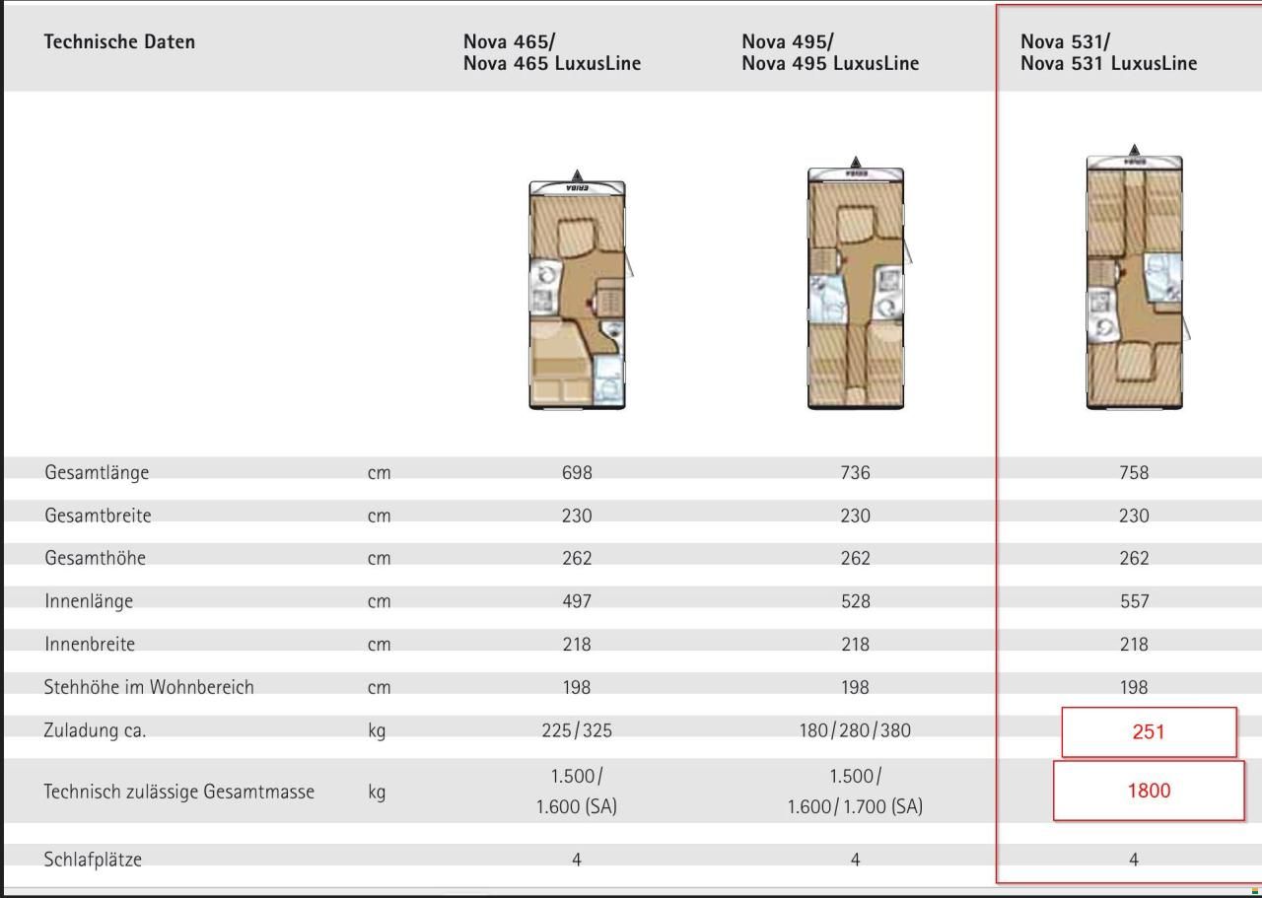
Task: Click the 'cm' unit in the Stehhöhe row
Action: click(380, 688)
